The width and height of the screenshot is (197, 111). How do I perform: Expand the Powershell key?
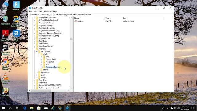click(x=42, y=62)
